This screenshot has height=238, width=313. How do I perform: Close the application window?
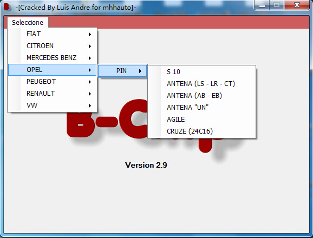pyautogui.click(x=297, y=5)
